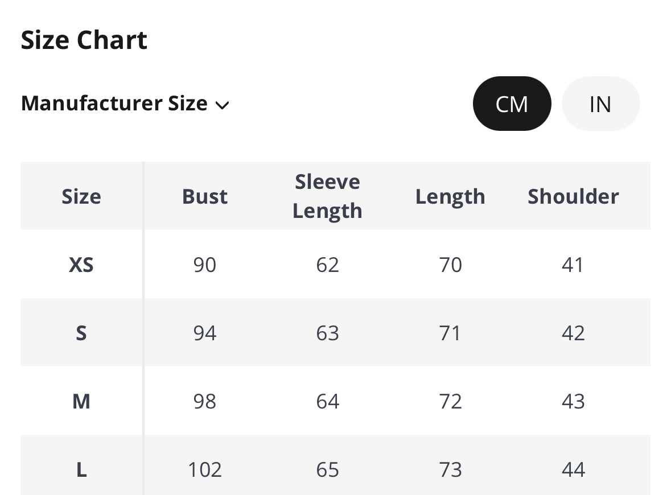Click the Size column header
Image resolution: width=671 pixels, height=495 pixels.
point(81,196)
